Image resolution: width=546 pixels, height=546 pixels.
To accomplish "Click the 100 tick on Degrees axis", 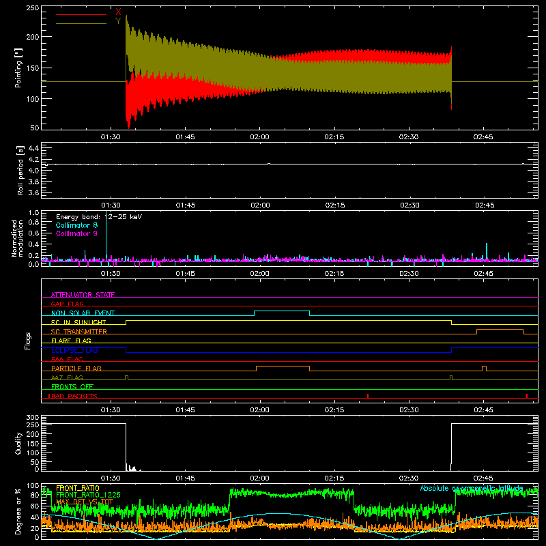I will pos(32,485).
